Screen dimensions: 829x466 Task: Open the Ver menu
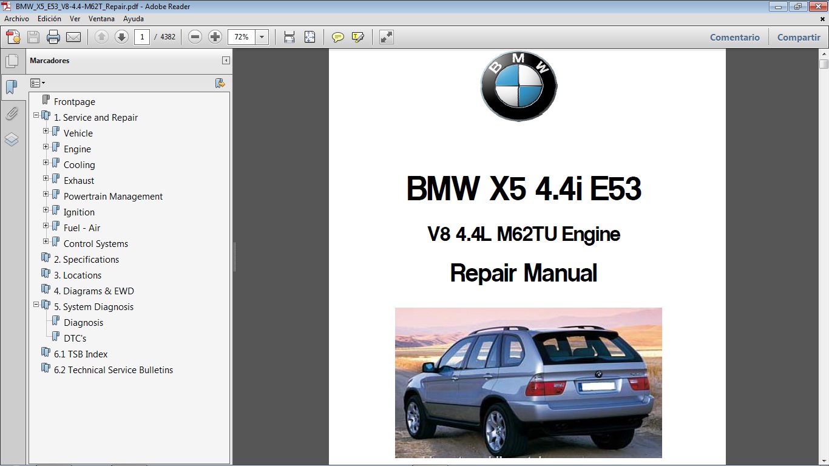tap(75, 19)
